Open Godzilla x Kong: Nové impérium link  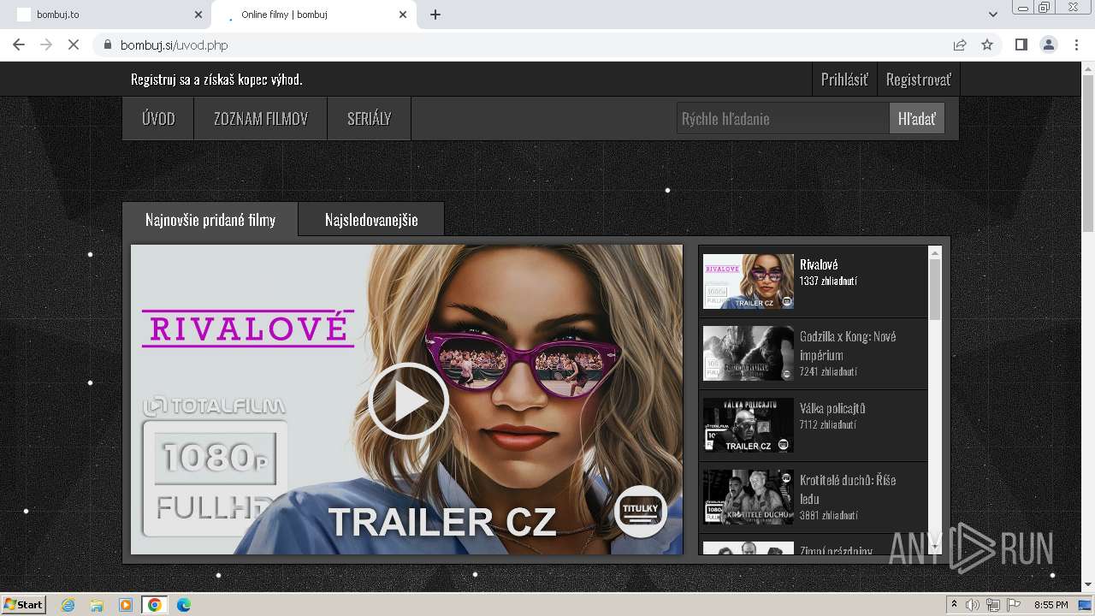click(x=848, y=346)
